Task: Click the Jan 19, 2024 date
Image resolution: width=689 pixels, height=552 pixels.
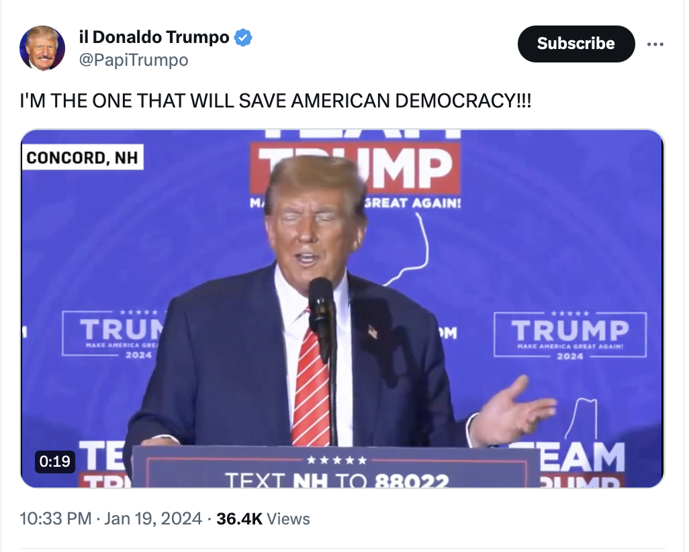Action: point(153,518)
